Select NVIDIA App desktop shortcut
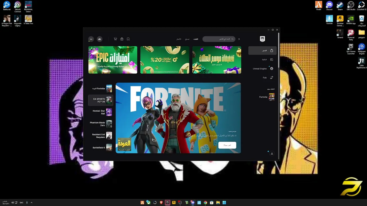 click(351, 20)
